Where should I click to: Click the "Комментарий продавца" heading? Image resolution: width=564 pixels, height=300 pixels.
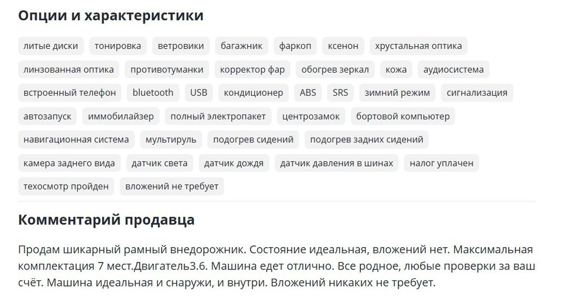point(107,220)
